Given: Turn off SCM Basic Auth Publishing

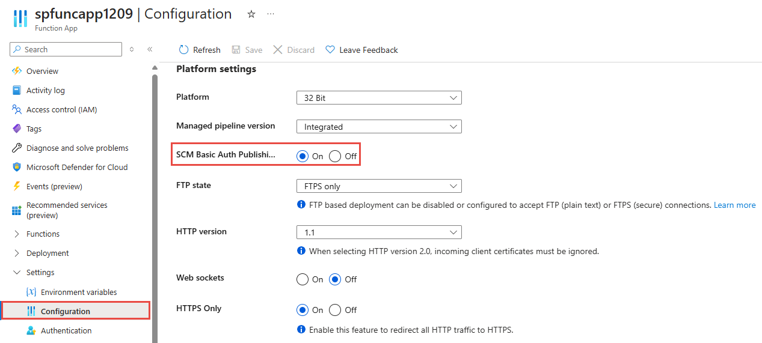Looking at the screenshot, I should (335, 156).
